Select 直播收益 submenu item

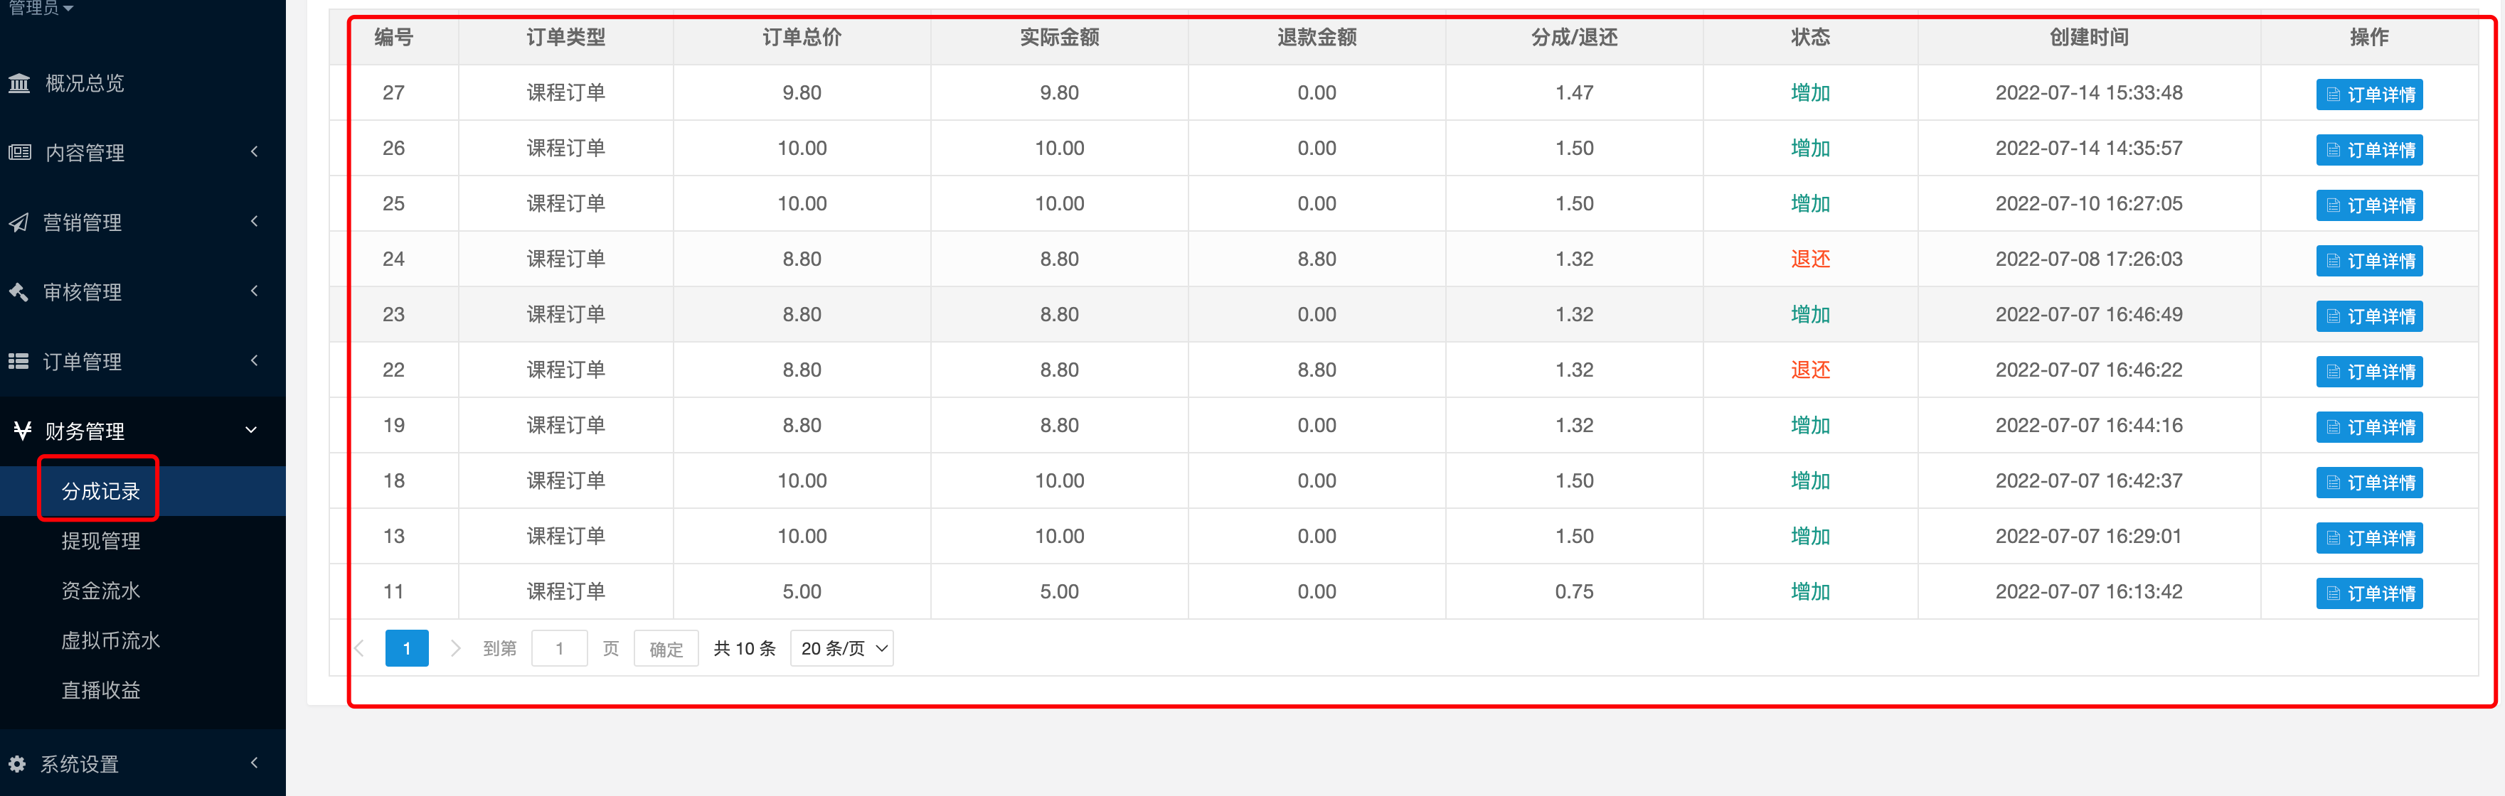100,689
